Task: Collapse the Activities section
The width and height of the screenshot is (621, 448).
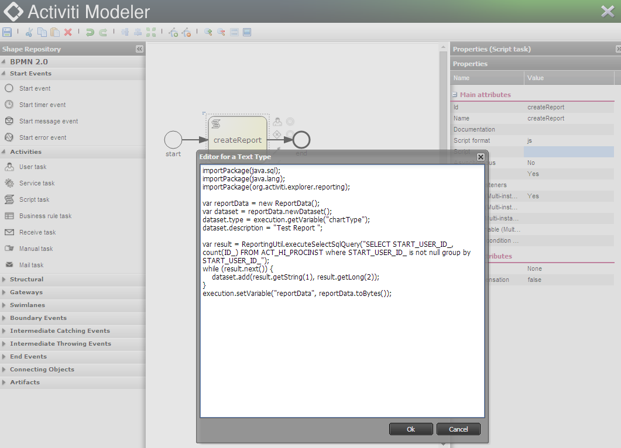Action: pos(4,151)
